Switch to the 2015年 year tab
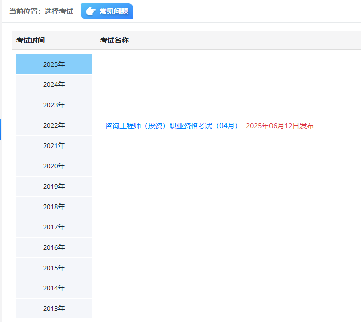This screenshot has width=361, height=322. 54,268
